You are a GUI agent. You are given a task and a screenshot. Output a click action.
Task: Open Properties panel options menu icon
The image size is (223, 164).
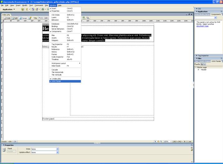tap(192, 145)
